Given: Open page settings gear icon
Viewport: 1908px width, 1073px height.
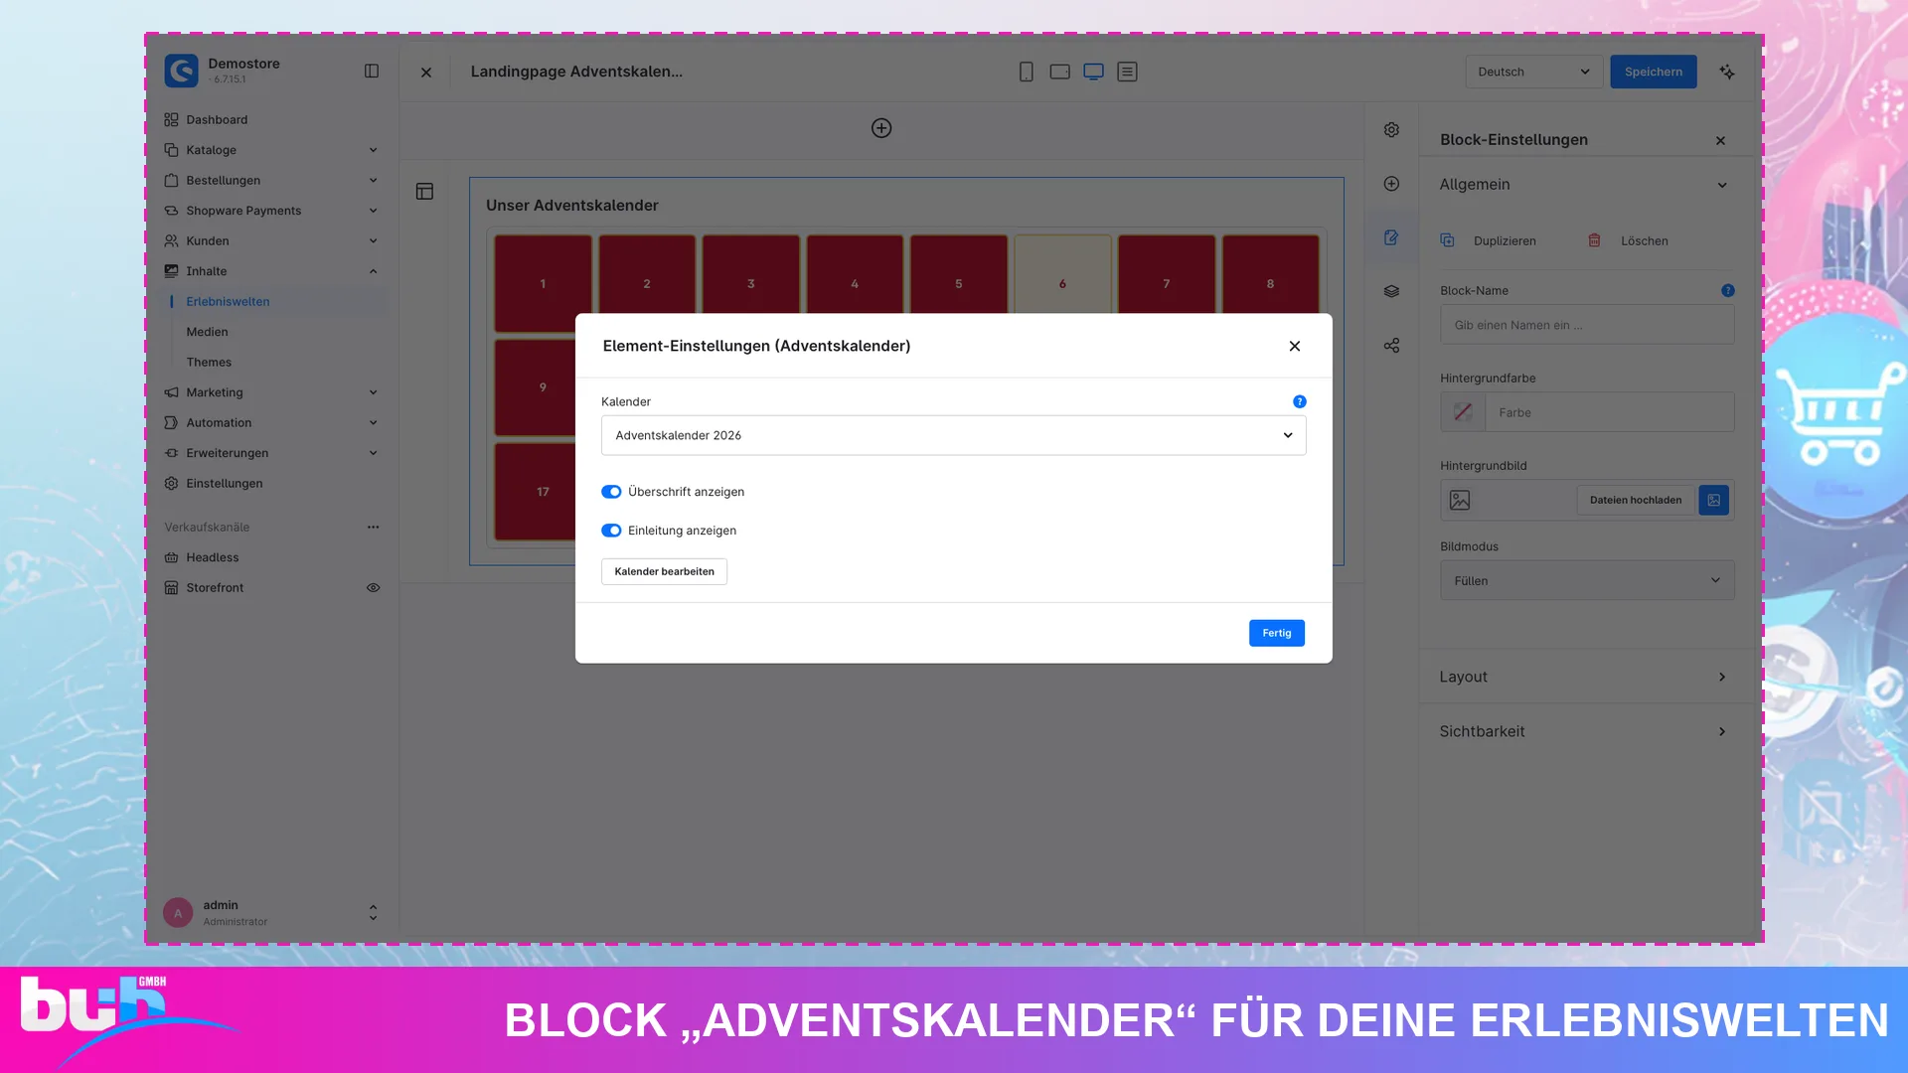Looking at the screenshot, I should pyautogui.click(x=1391, y=130).
